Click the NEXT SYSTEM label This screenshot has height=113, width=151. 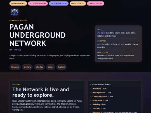click(102, 52)
